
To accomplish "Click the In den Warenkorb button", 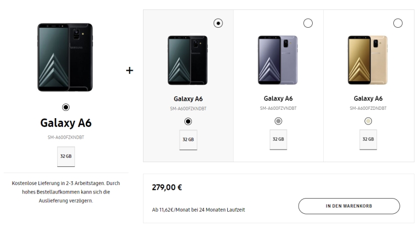I will click(349, 206).
